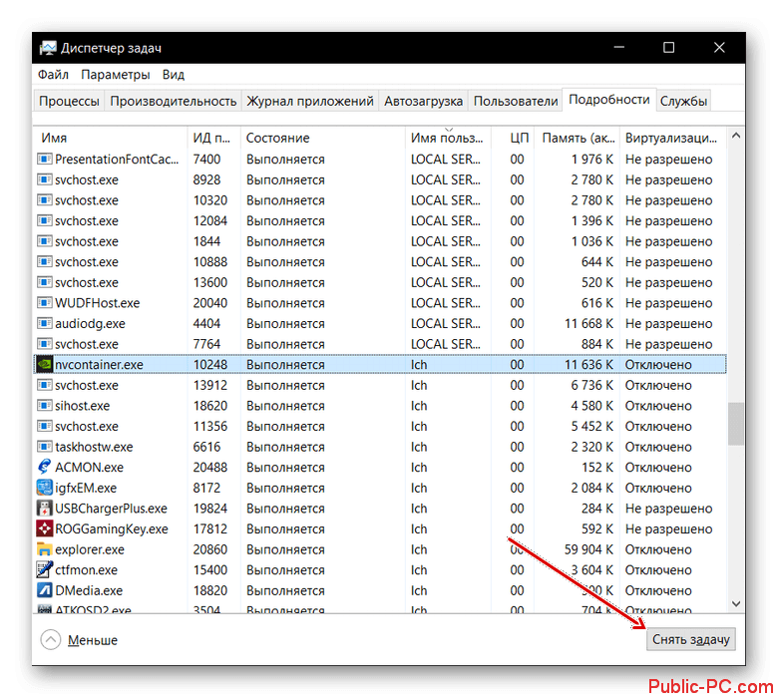The height and width of the screenshot is (698, 778).
Task: Click the Task Manager title bar icon
Action: click(x=48, y=48)
